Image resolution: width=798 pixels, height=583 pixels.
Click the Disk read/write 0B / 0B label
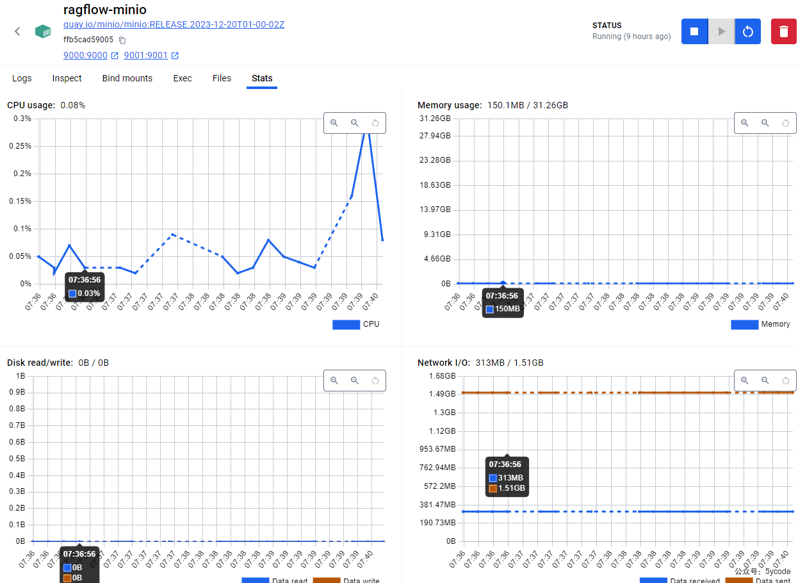58,363
